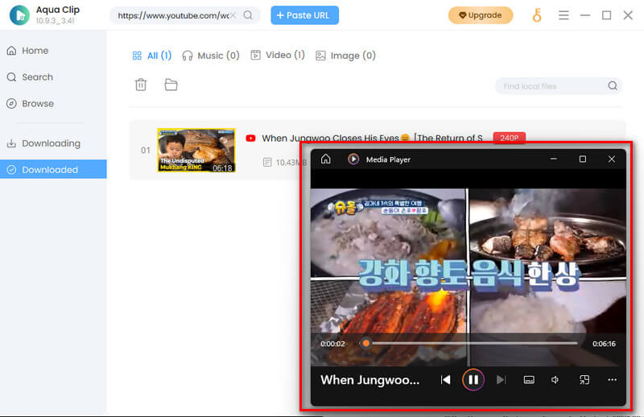Screen dimensions: 644x417
Task: Click the local files search icon
Action: (x=613, y=85)
